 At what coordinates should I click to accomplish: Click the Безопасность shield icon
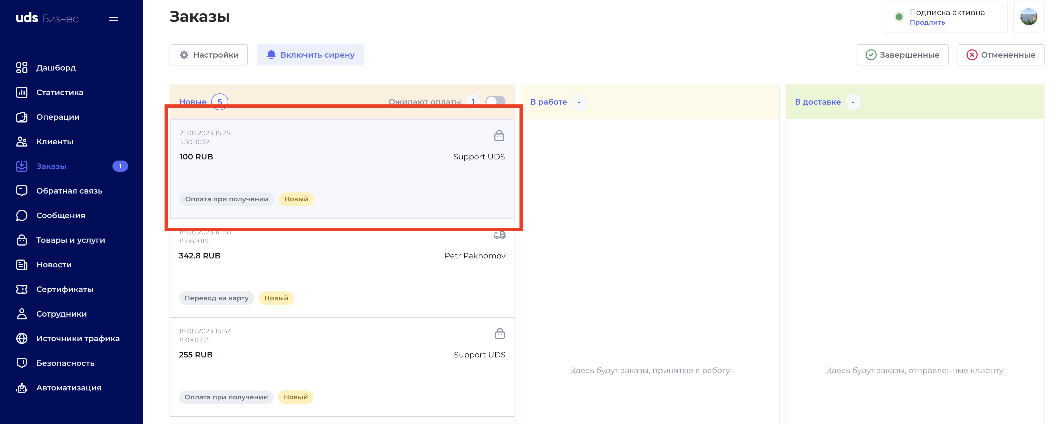tap(22, 363)
